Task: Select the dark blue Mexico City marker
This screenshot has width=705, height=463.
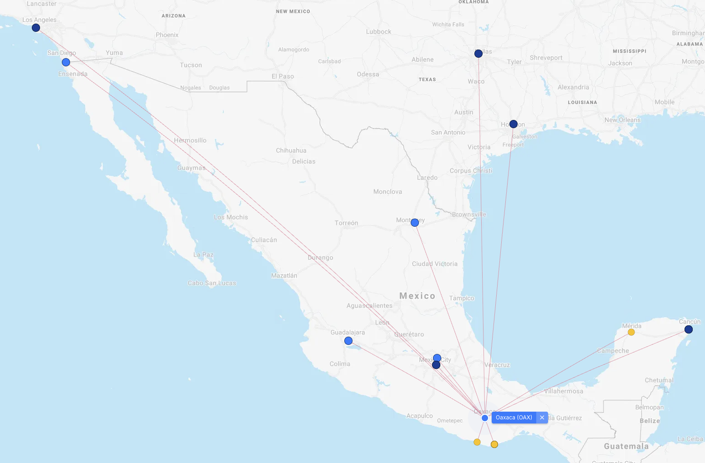Action: (436, 364)
